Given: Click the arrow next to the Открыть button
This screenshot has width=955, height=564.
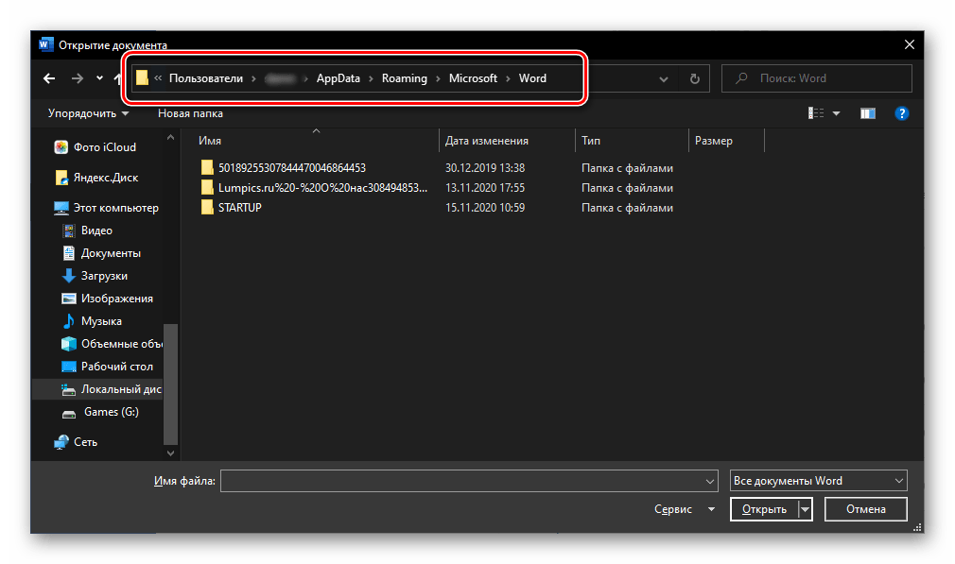Looking at the screenshot, I should (x=805, y=509).
